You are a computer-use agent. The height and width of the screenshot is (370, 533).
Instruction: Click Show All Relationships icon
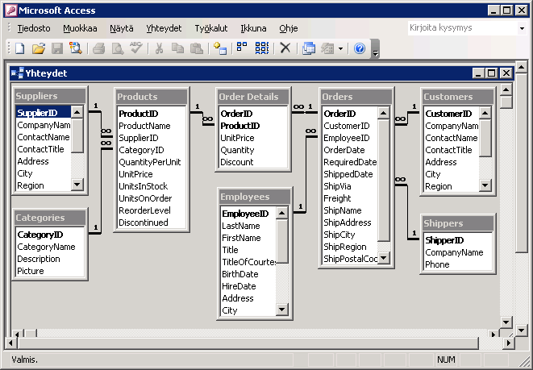(262, 48)
